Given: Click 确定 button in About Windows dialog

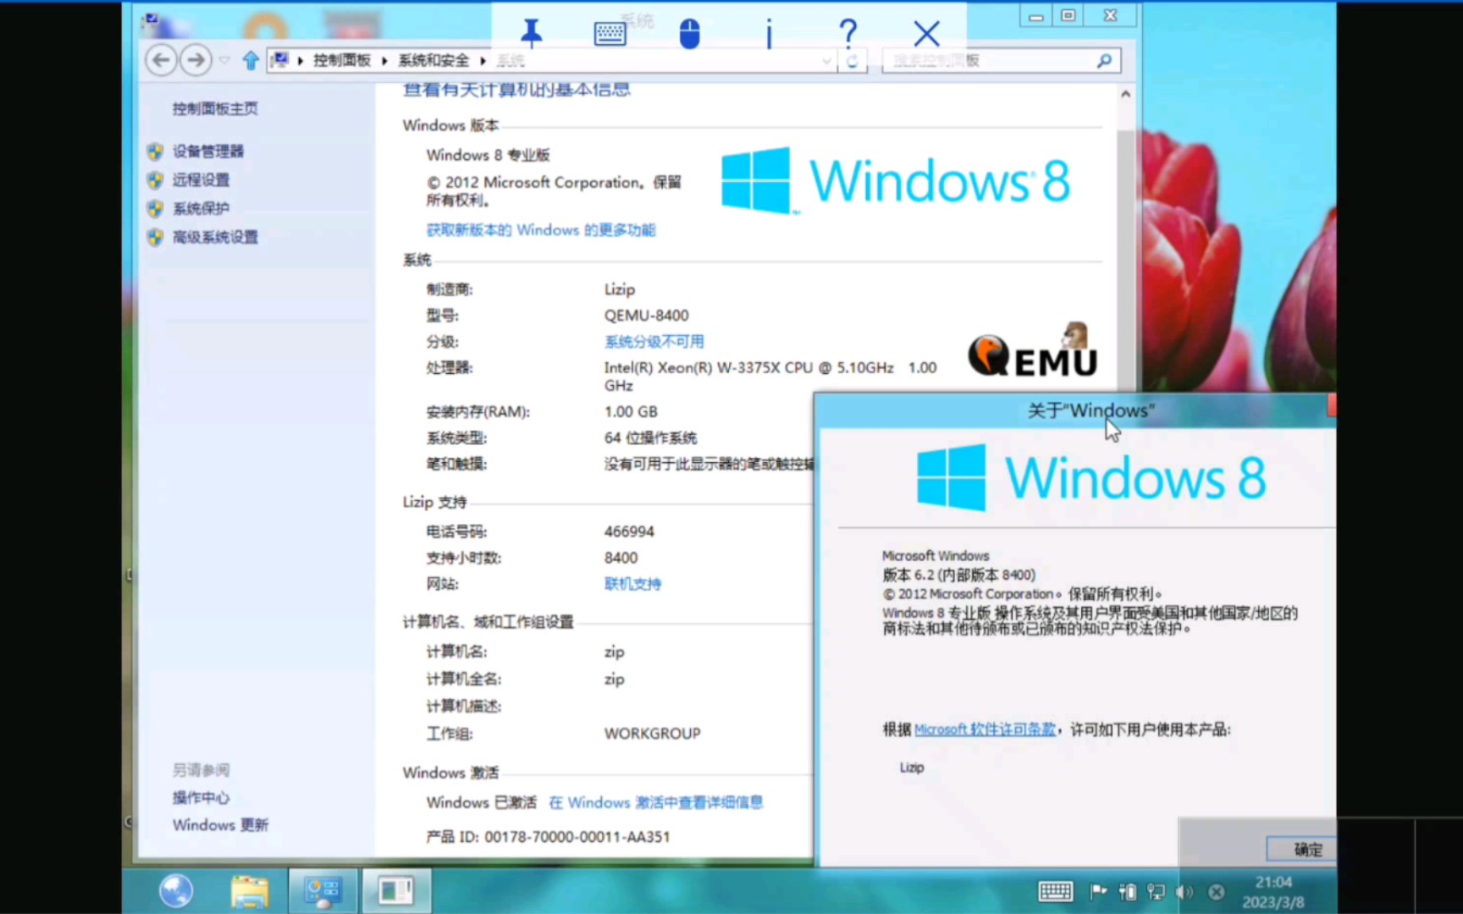Looking at the screenshot, I should tap(1302, 849).
